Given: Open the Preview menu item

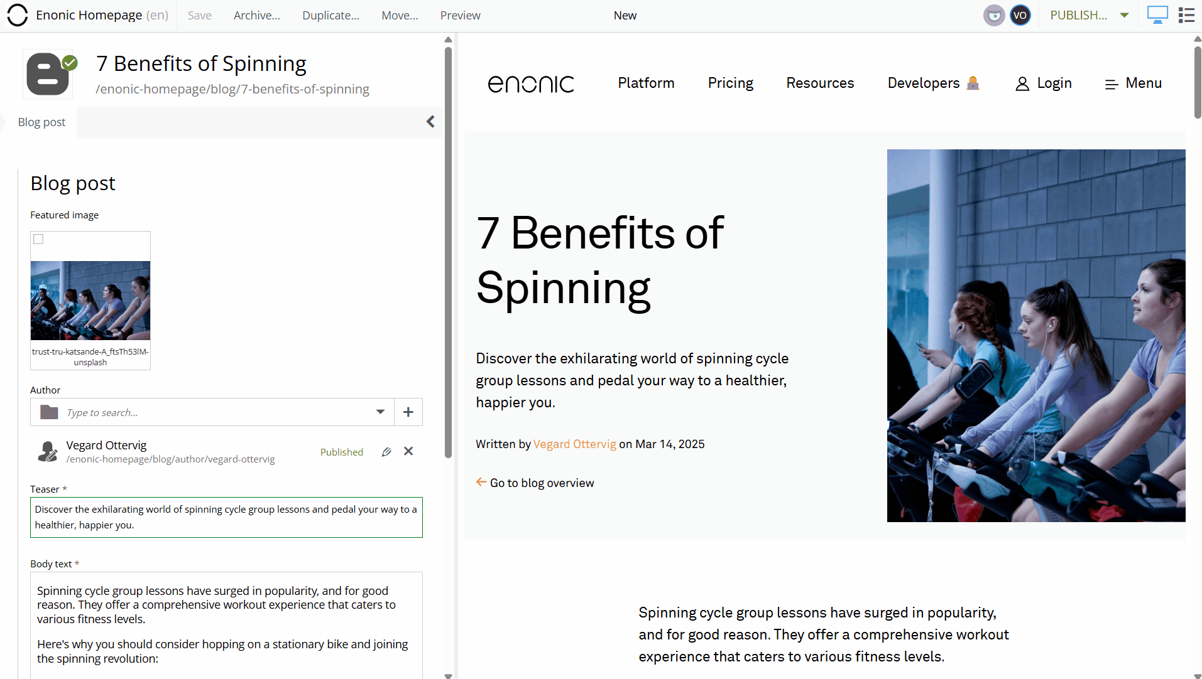Looking at the screenshot, I should [x=460, y=14].
